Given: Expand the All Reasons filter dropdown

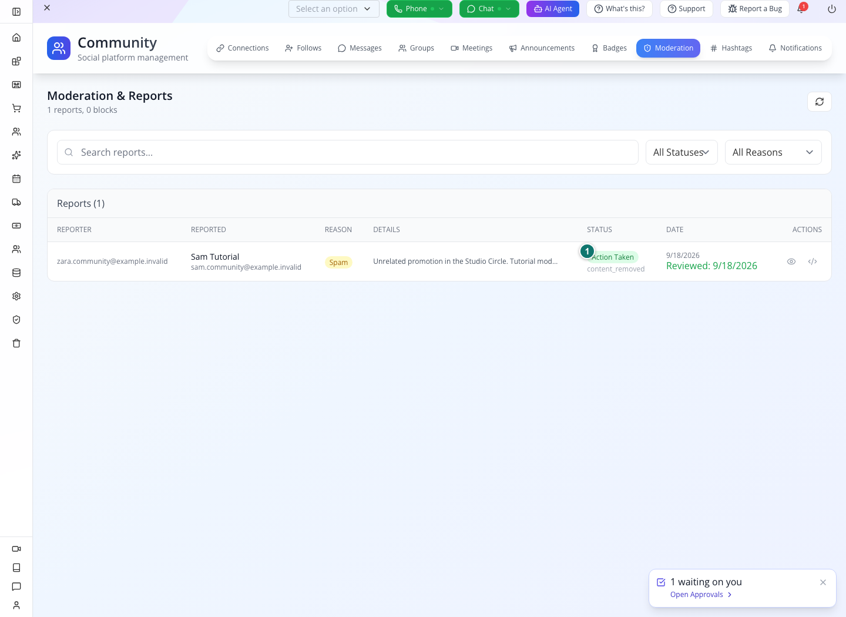Looking at the screenshot, I should 773,152.
